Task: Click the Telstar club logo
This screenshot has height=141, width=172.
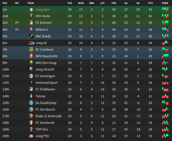Action: (31, 96)
